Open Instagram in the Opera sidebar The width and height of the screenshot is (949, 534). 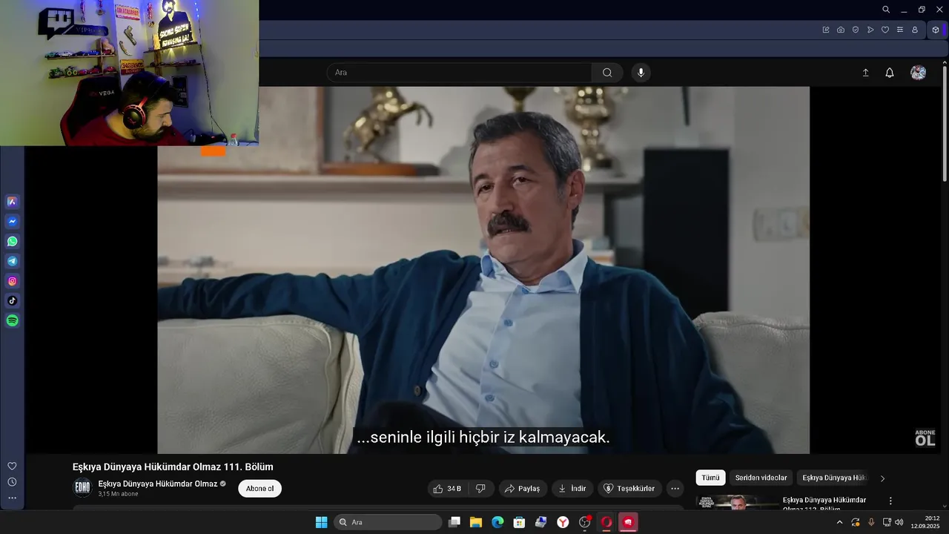(x=12, y=281)
